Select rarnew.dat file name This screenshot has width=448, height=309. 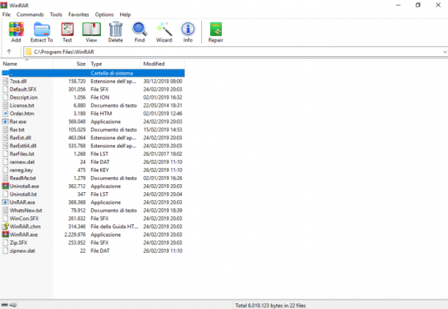[22, 162]
